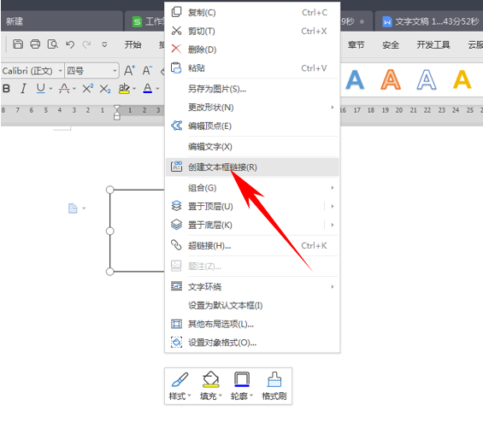The image size is (483, 434).
Task: Increase font size with A+ icon
Action: 129,71
